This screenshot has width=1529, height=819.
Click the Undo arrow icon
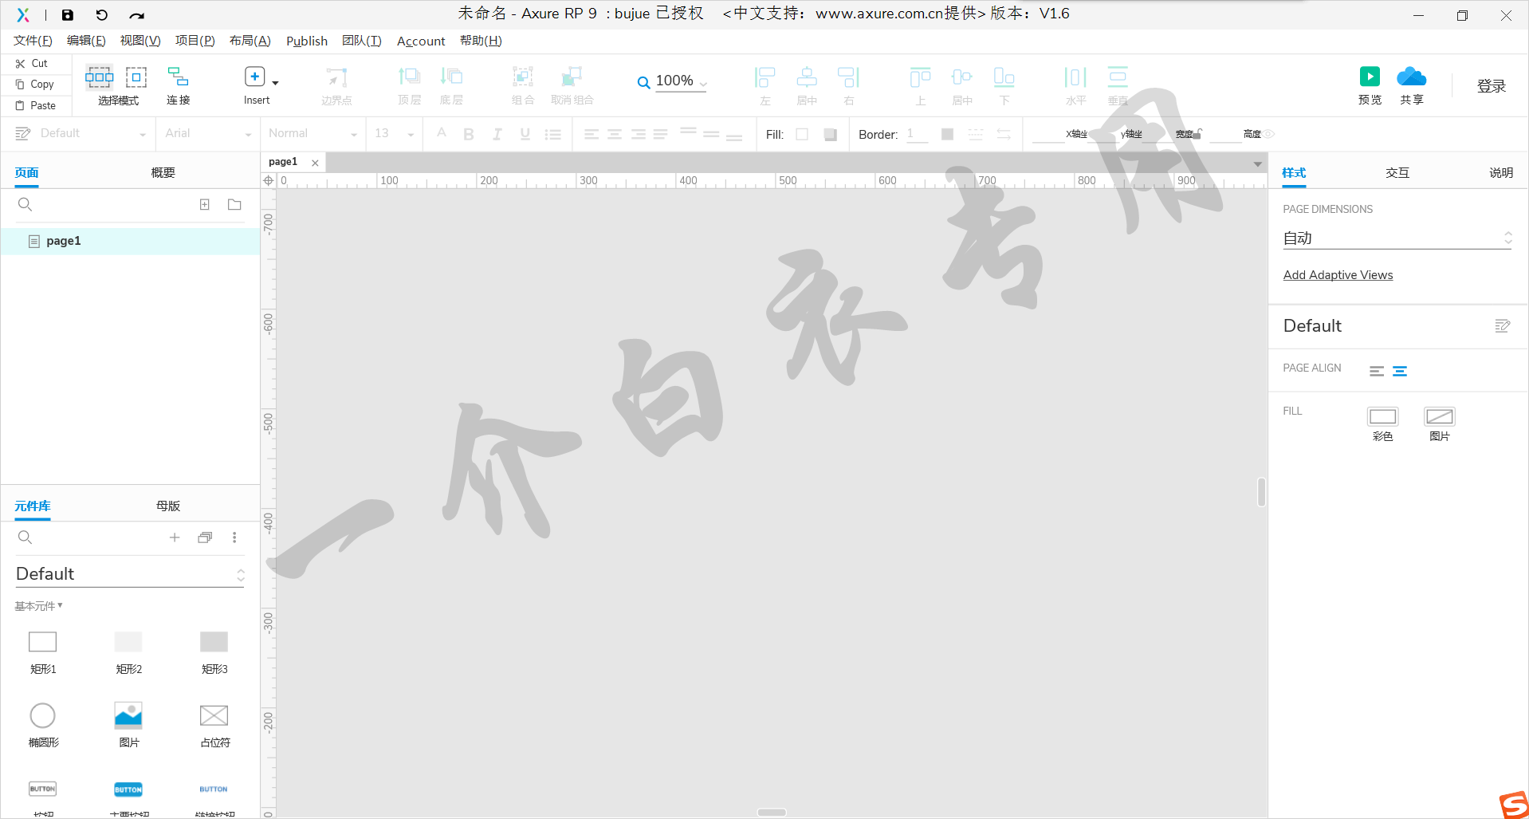101,14
